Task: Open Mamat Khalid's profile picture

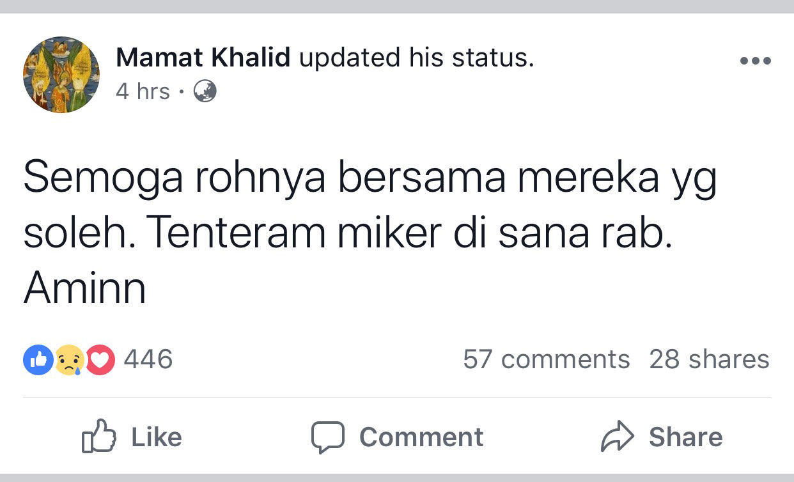Action: [x=61, y=75]
